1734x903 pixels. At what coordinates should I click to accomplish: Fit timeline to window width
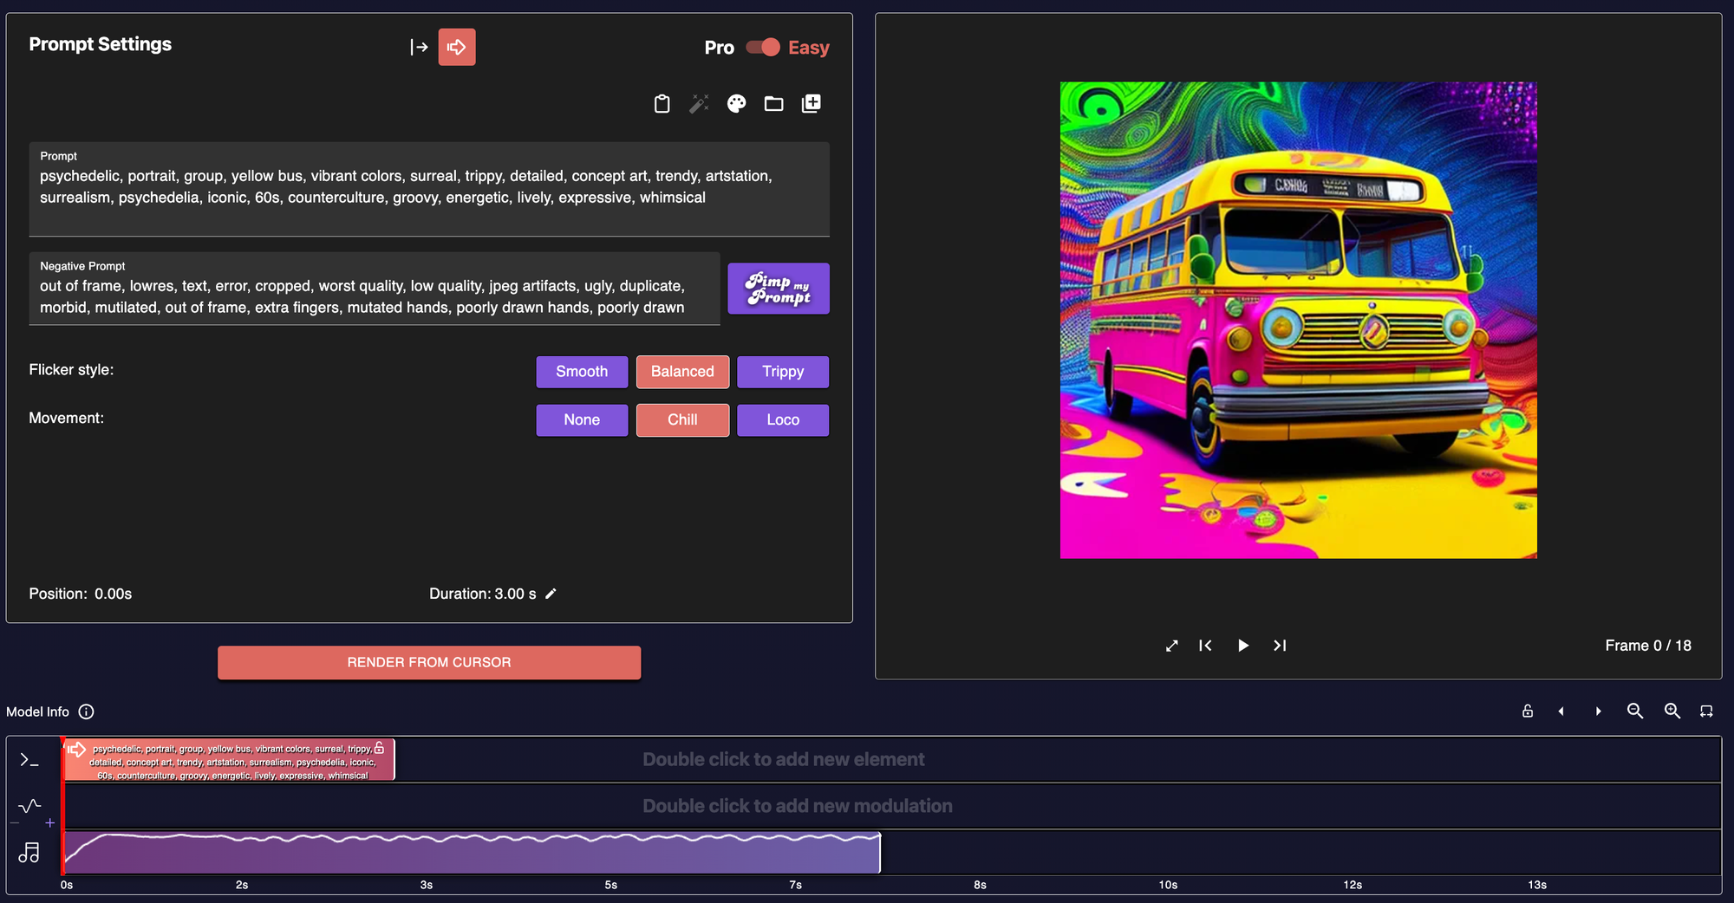coord(1705,711)
